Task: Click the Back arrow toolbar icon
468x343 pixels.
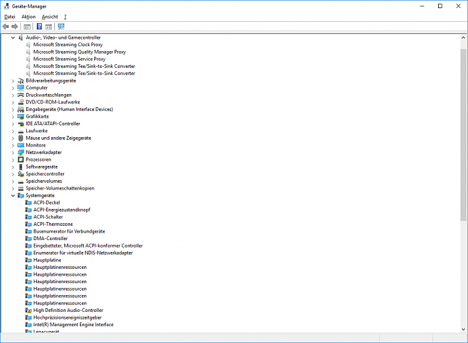Action: coord(6,27)
